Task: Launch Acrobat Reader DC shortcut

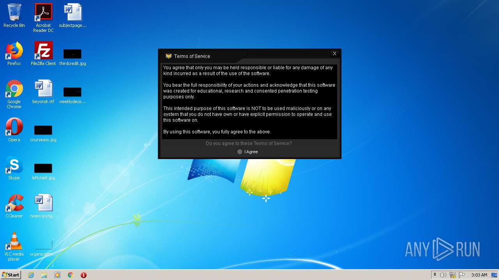Action: pos(43,18)
